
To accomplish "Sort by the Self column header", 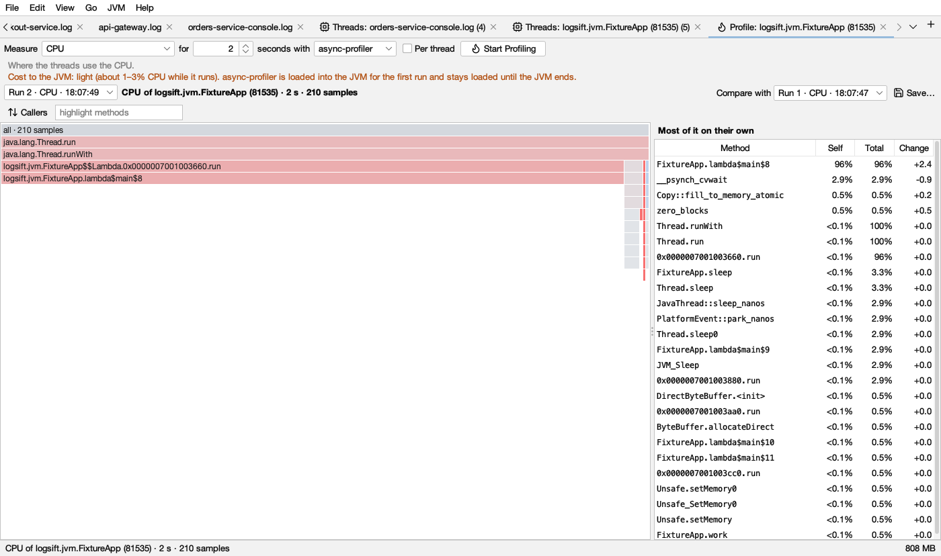I will pyautogui.click(x=835, y=148).
